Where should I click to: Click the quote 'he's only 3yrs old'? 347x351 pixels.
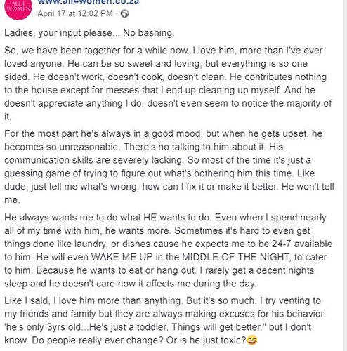pyautogui.click(x=42, y=327)
